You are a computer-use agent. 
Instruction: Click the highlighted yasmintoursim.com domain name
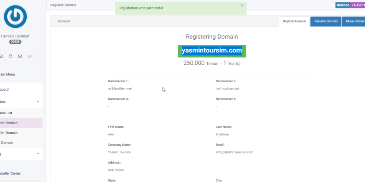pyautogui.click(x=212, y=51)
